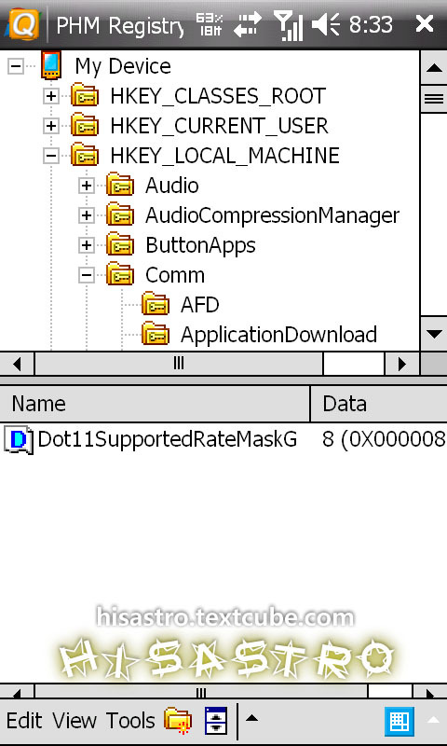Select HKEY_LOCAL_MACHINE tree item
This screenshot has width=447, height=746.
pyautogui.click(x=224, y=156)
